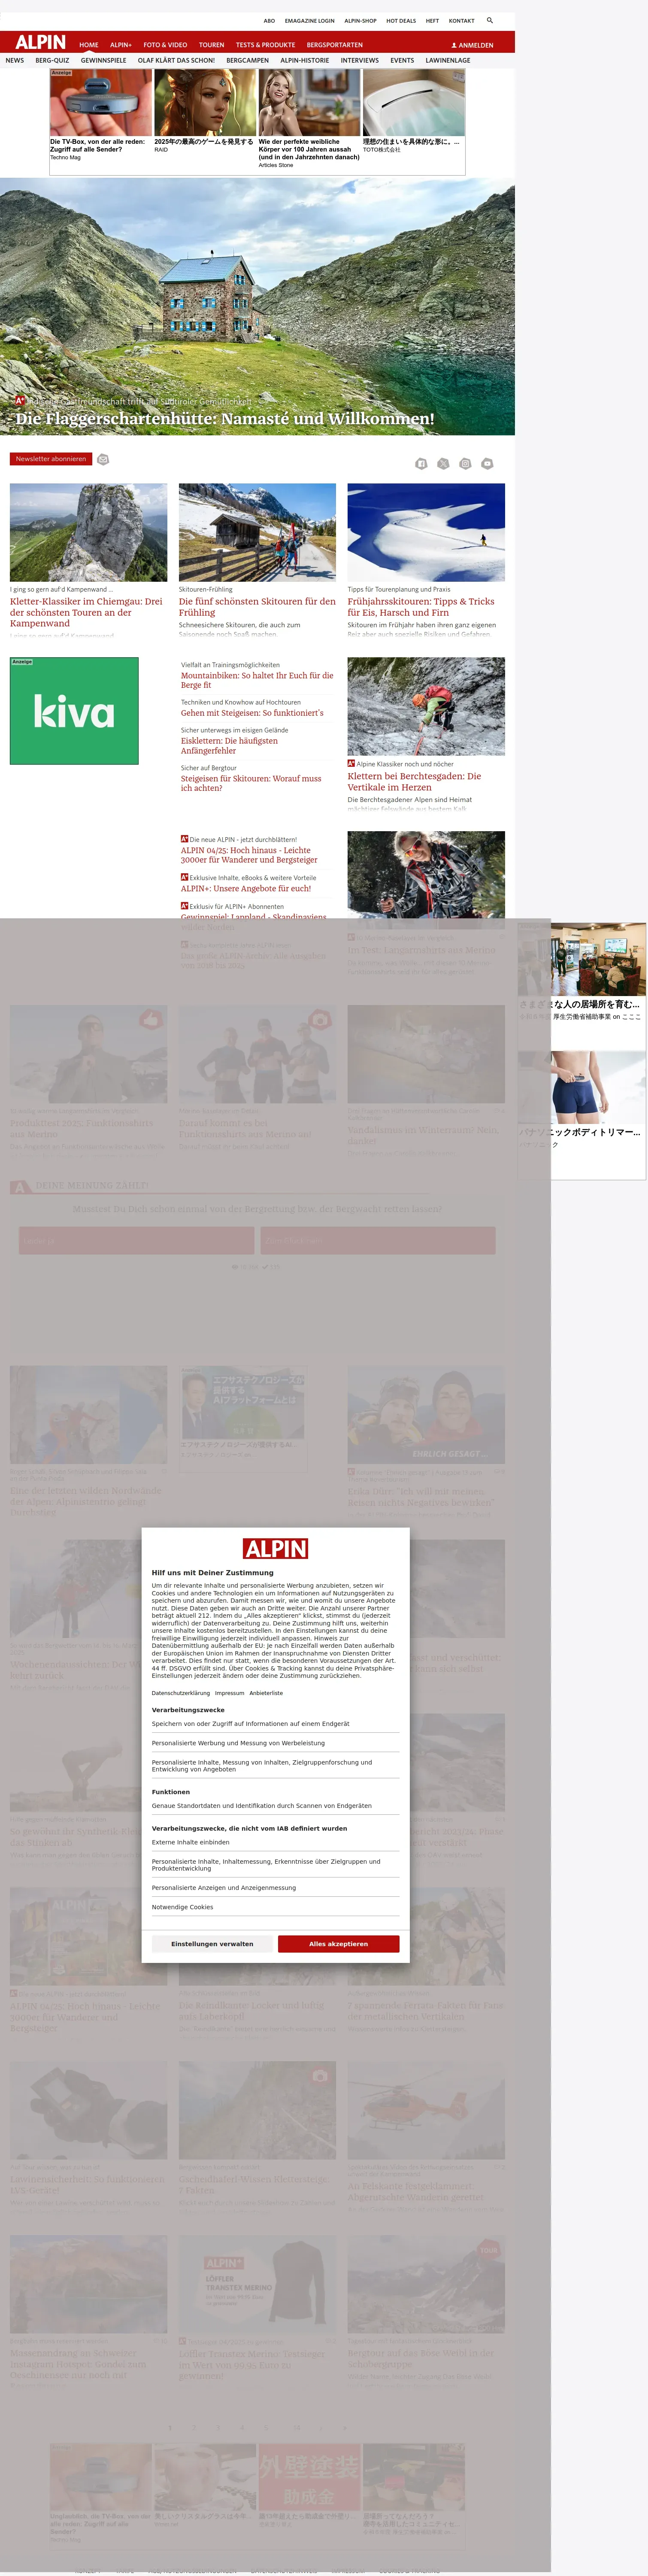Expand 'Externe Inhalte einbinden' row
The image size is (648, 2576).
[275, 1842]
